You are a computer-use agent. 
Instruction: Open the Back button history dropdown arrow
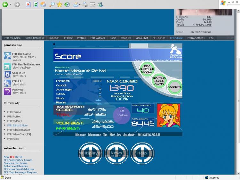11,4
